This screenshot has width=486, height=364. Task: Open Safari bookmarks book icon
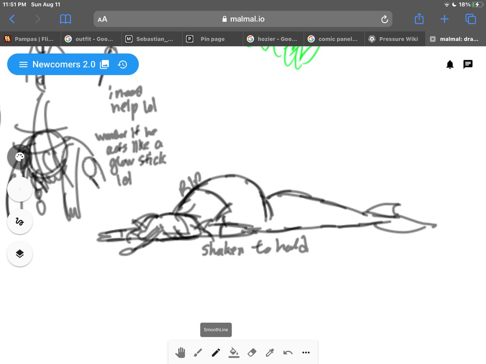coord(65,19)
